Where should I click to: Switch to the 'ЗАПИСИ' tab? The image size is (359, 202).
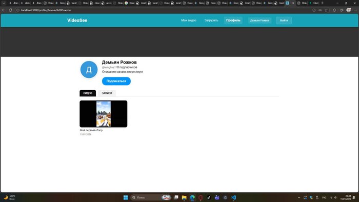107,93
